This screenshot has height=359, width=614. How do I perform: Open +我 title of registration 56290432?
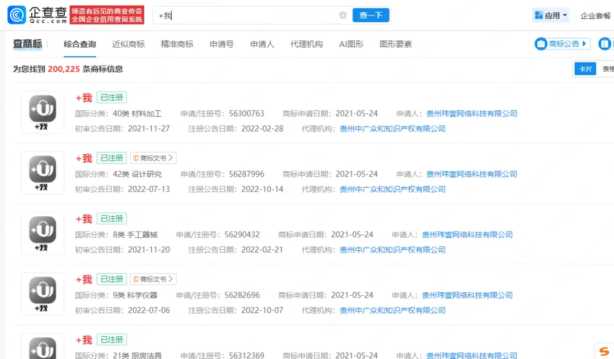tap(84, 218)
